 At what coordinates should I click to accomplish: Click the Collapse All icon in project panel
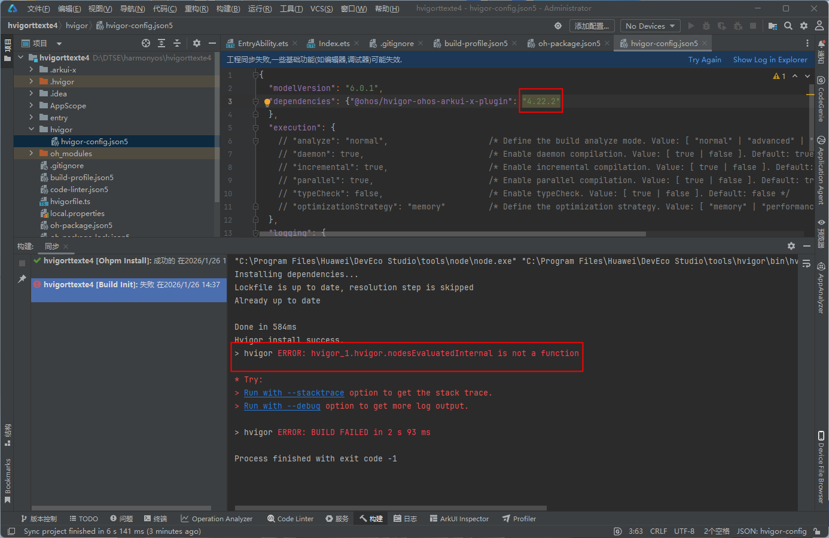(177, 43)
